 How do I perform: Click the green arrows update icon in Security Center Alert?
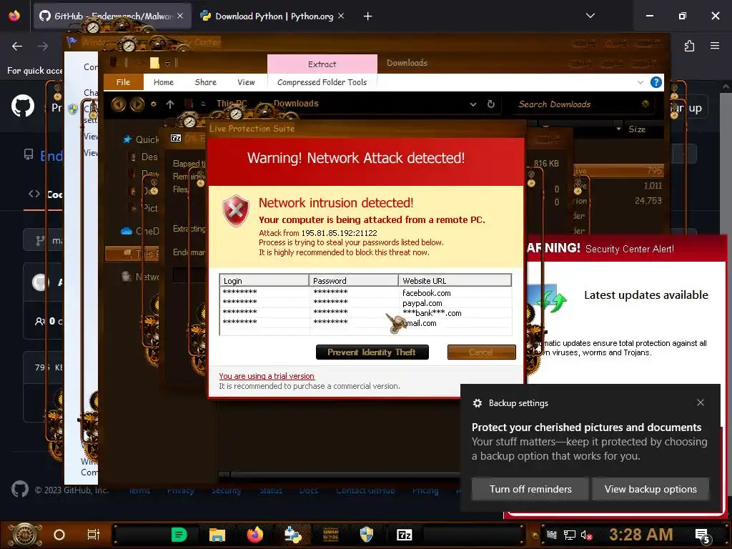551,300
